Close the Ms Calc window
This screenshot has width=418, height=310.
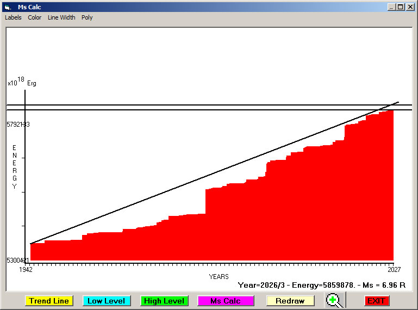(x=409, y=7)
